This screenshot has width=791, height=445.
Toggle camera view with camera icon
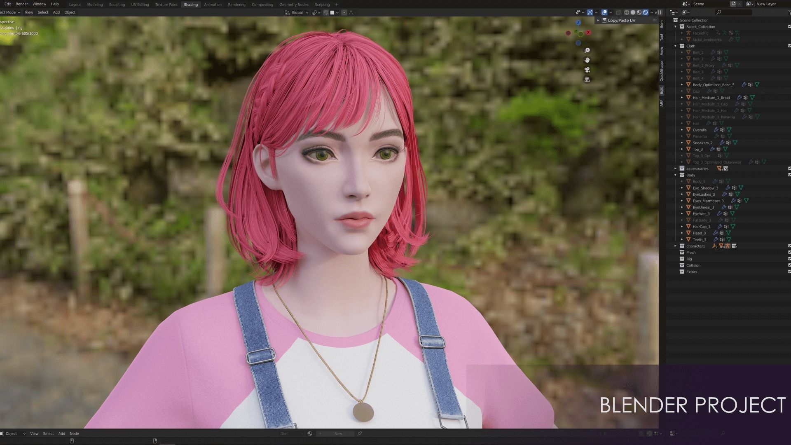coord(587,70)
